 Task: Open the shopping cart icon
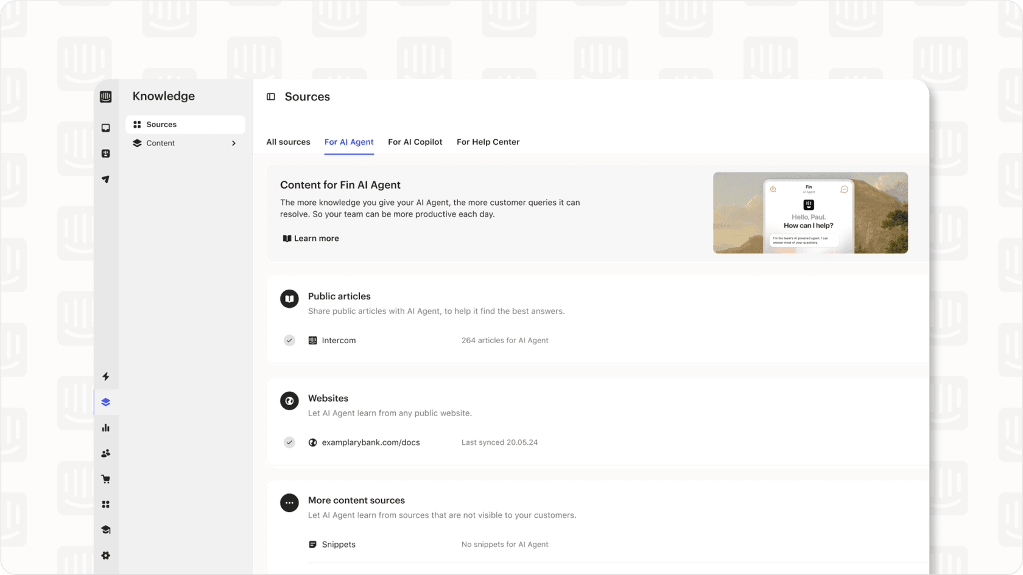pos(106,479)
